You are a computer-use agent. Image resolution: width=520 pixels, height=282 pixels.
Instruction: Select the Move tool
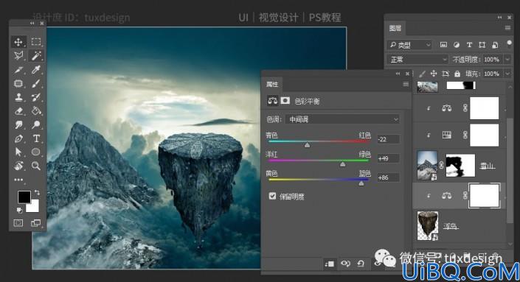coord(18,42)
